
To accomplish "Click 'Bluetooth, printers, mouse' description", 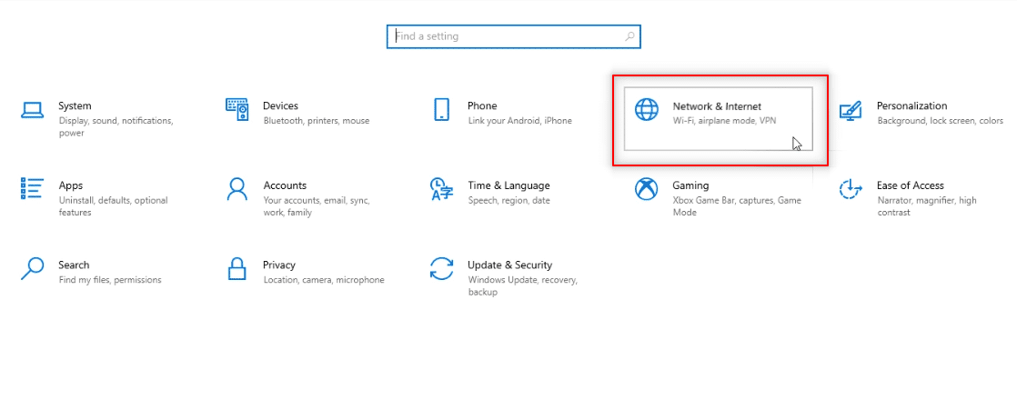I will coord(317,121).
